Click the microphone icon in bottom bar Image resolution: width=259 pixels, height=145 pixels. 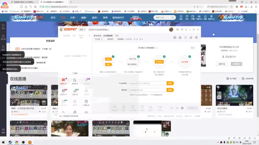click(x=151, y=107)
